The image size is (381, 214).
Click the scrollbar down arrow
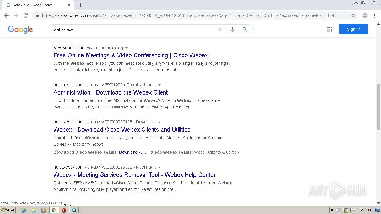[x=378, y=203]
